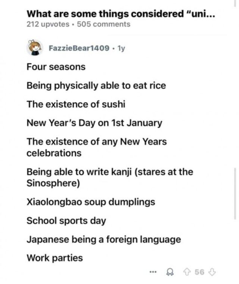This screenshot has width=239, height=284.
Task: Click the 212 upvotes count
Action: (48, 24)
